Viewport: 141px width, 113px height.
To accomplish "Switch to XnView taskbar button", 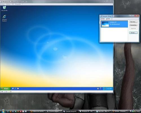I will tap(119, 111).
